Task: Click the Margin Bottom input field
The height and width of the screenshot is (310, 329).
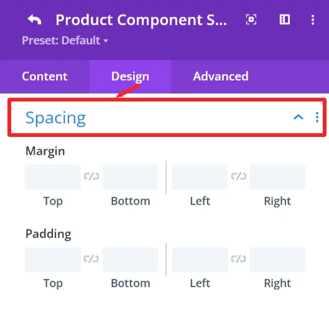Action: coord(131,177)
